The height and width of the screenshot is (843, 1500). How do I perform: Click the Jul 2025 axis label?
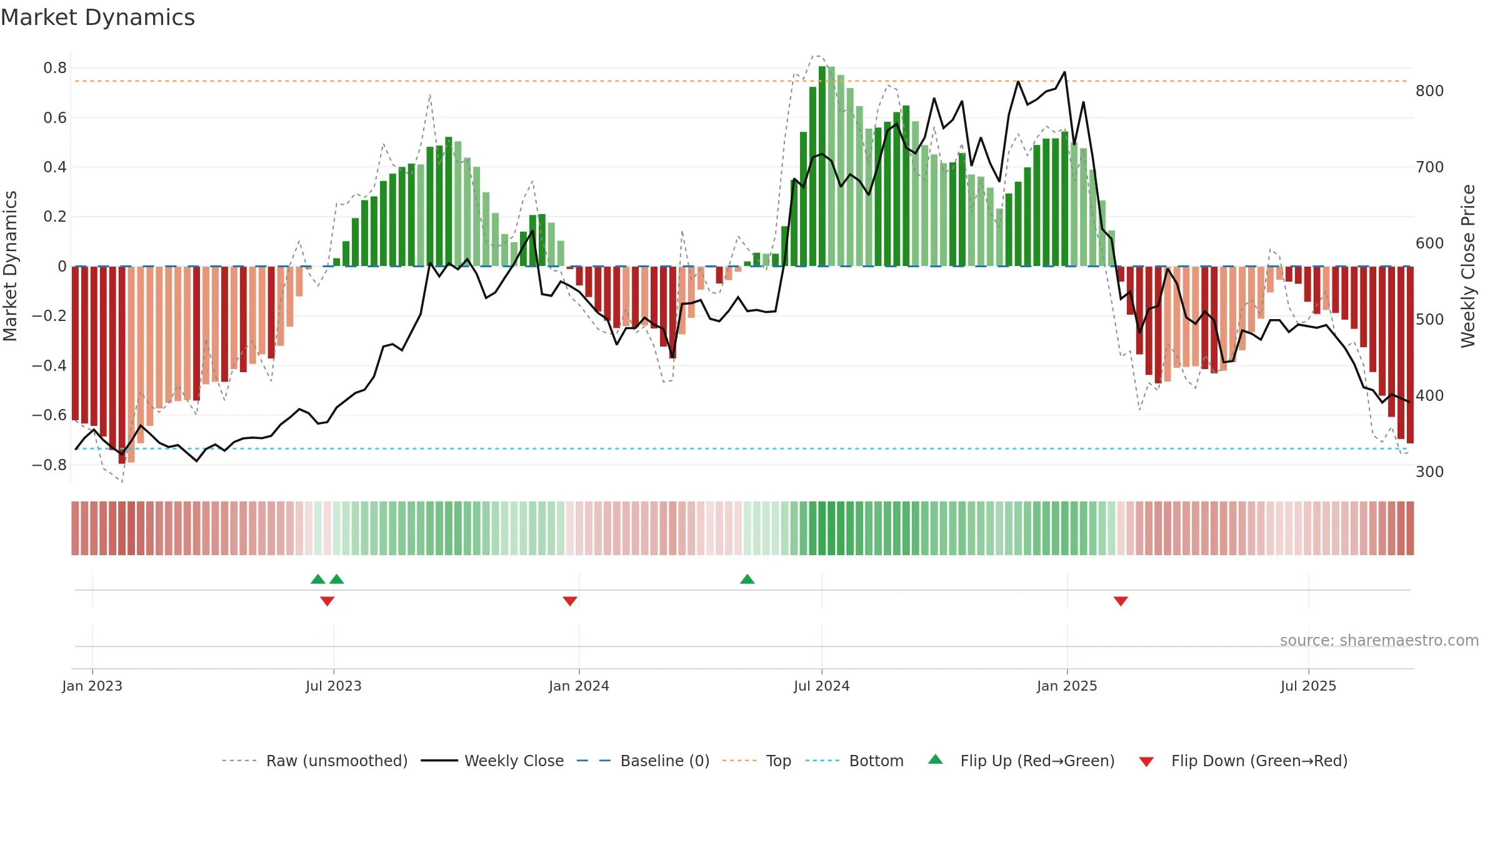click(1309, 686)
